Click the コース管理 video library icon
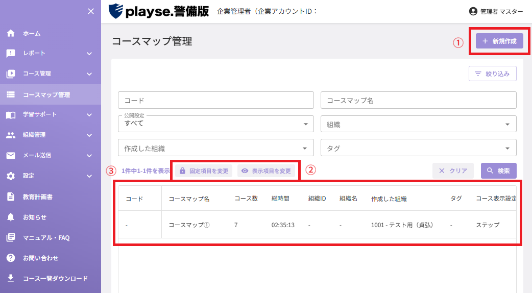The image size is (532, 293). pos(11,74)
